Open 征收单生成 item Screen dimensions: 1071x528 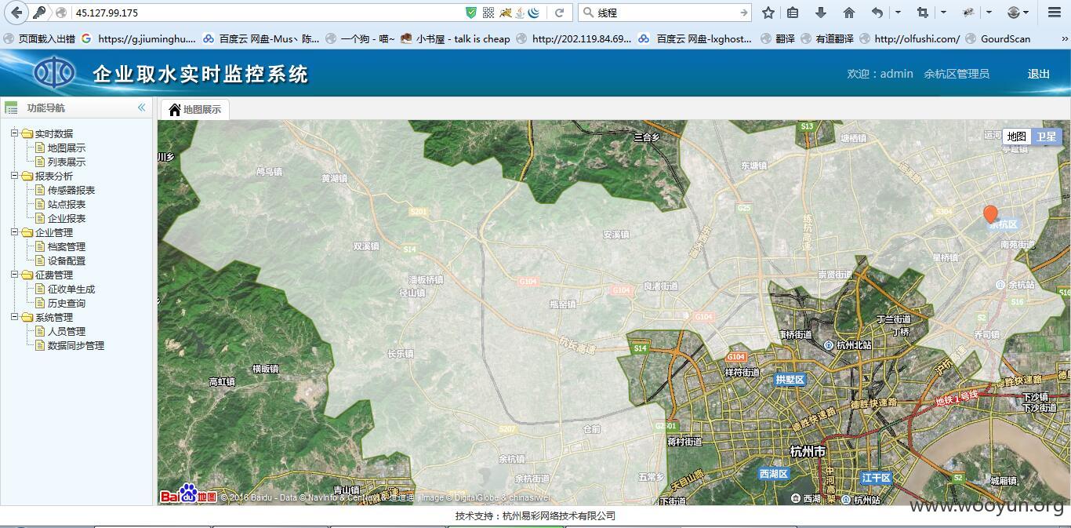(x=71, y=289)
